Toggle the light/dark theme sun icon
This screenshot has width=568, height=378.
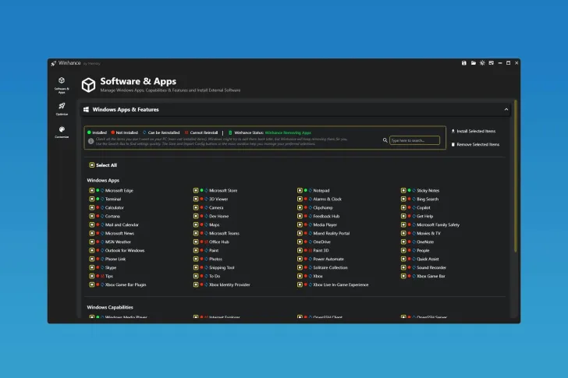482,63
